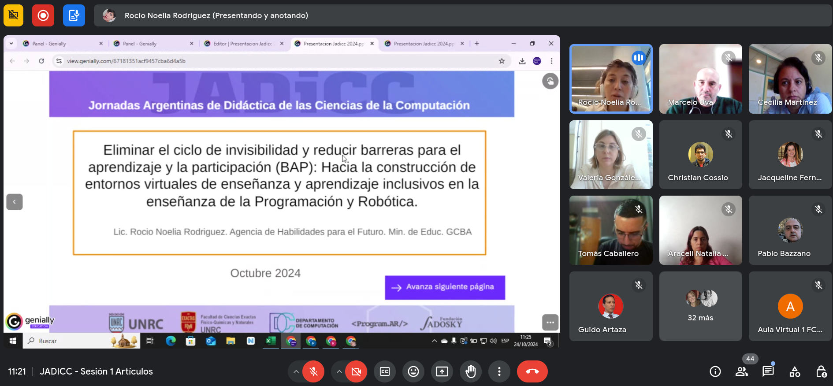Open emoji reactions picker
Image resolution: width=833 pixels, height=386 pixels.
coord(413,371)
